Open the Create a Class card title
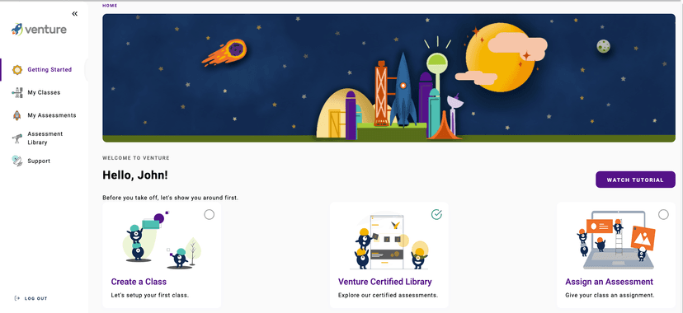Viewport: 683px width, 313px height. pos(139,282)
